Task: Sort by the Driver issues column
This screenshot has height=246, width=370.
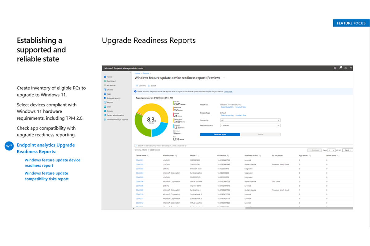Action: tap(333, 156)
